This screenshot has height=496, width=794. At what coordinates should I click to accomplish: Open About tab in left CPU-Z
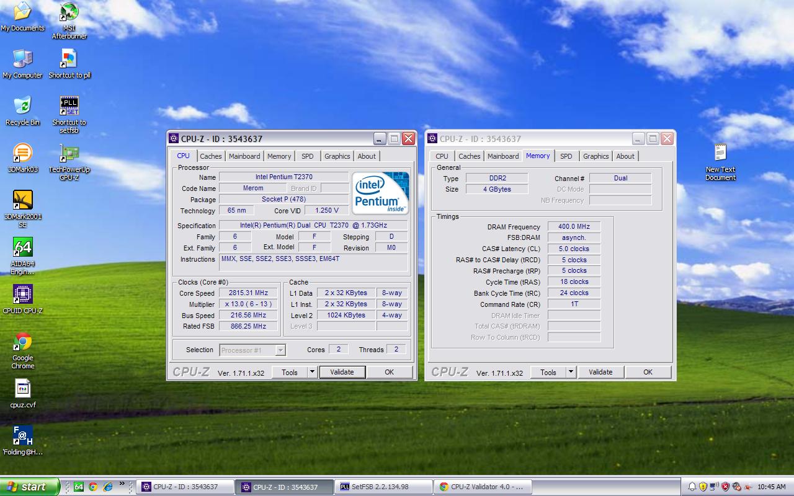coord(367,156)
